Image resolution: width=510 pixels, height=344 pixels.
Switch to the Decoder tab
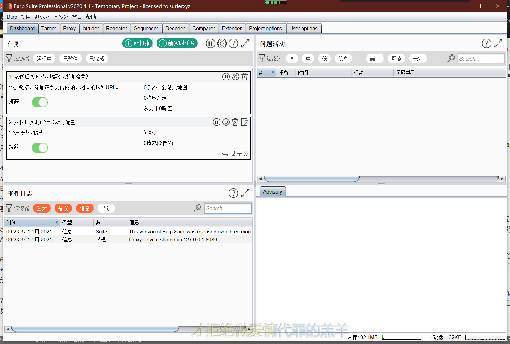click(175, 28)
